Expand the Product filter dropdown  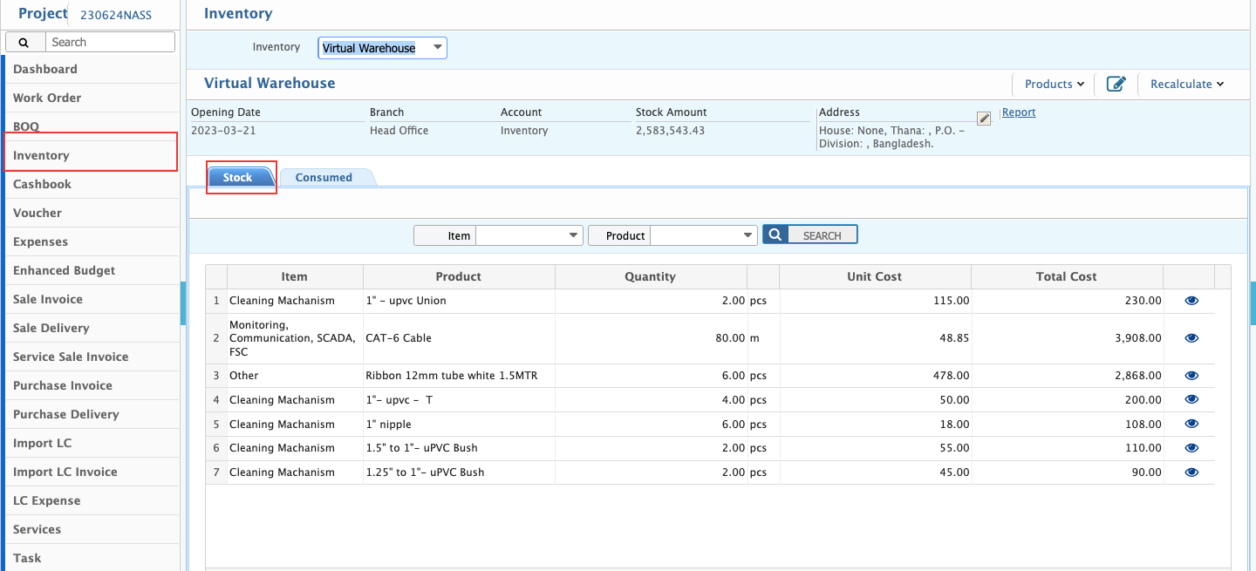[703, 235]
